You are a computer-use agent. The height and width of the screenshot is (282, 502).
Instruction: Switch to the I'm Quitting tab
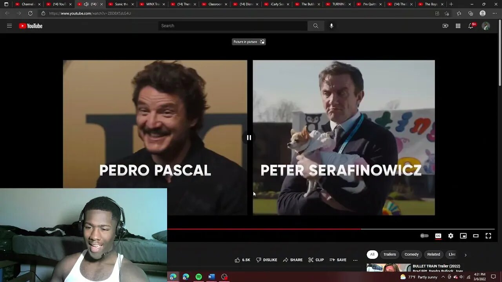pos(369,4)
